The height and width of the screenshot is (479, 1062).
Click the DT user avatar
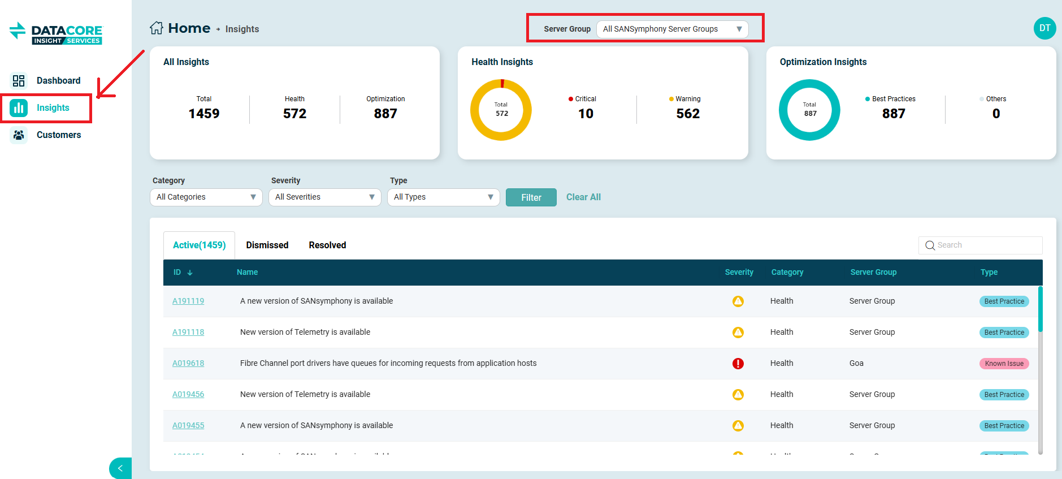coord(1044,28)
